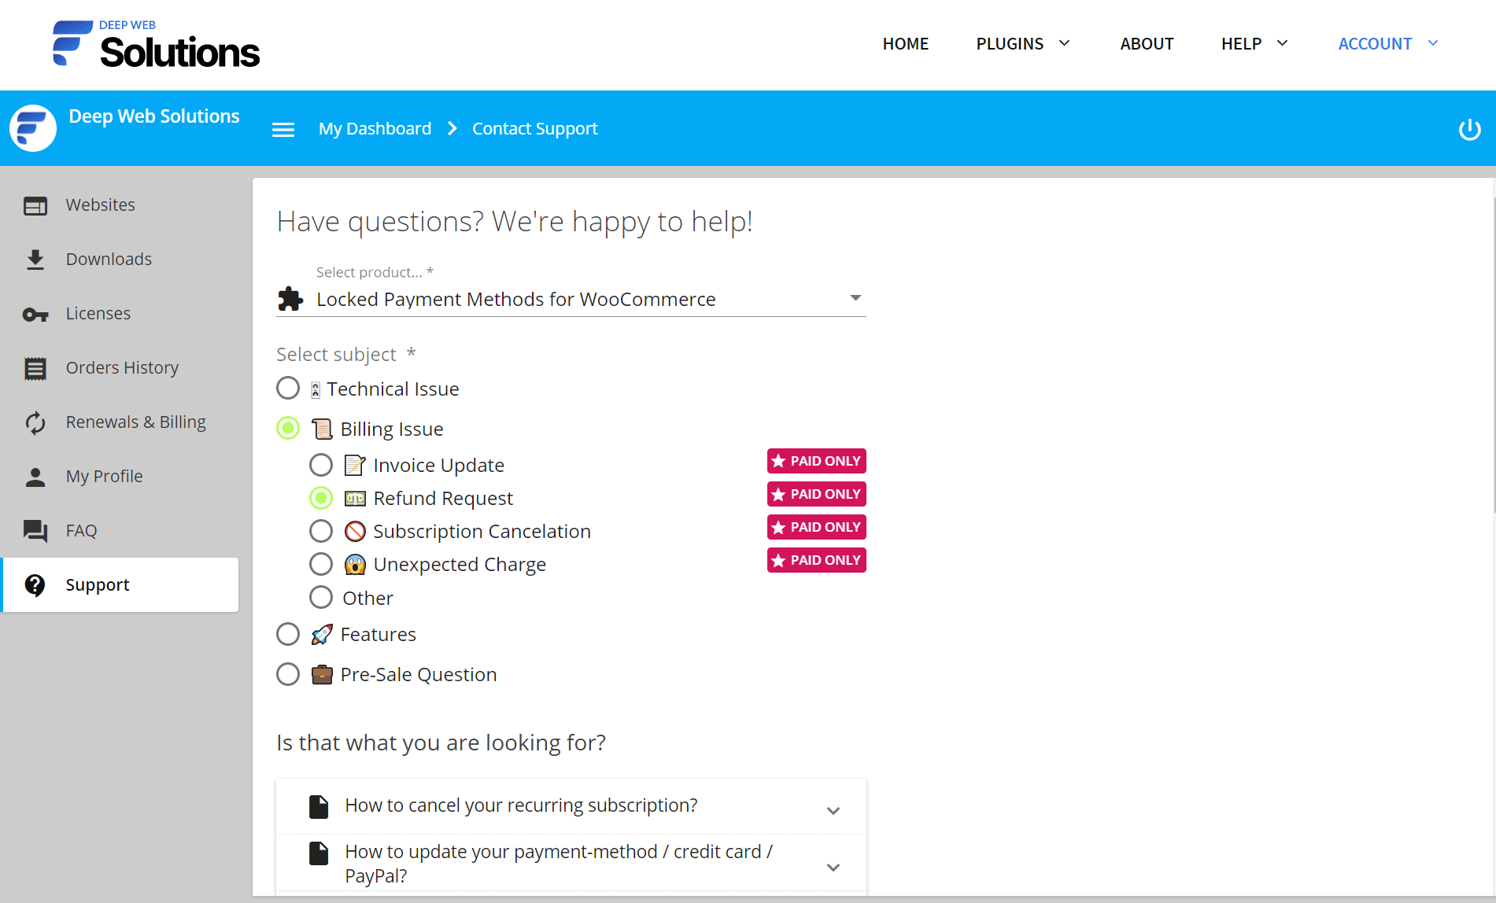
Task: Navigate to My Dashboard breadcrumb link
Action: coord(375,129)
